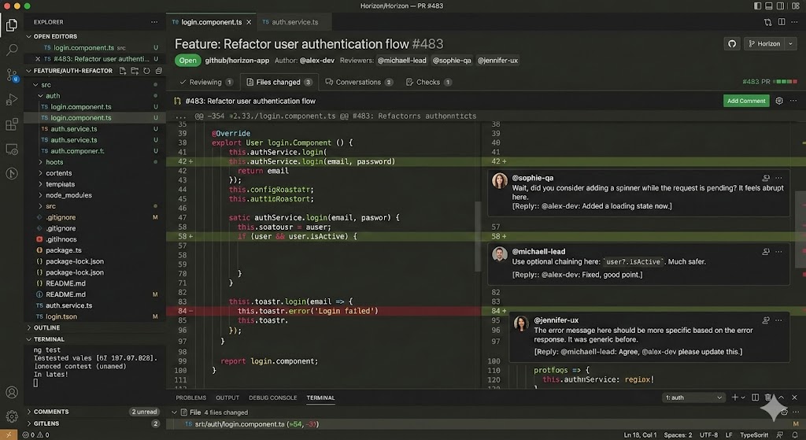Switch to the Reviewing tab
The image size is (806, 440).
pos(205,82)
